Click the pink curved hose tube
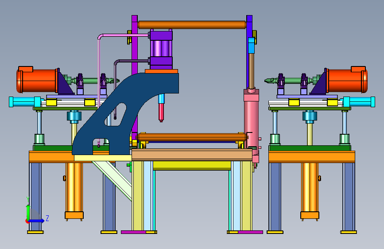The height and width of the screenshot is (249, 384). click(x=99, y=74)
